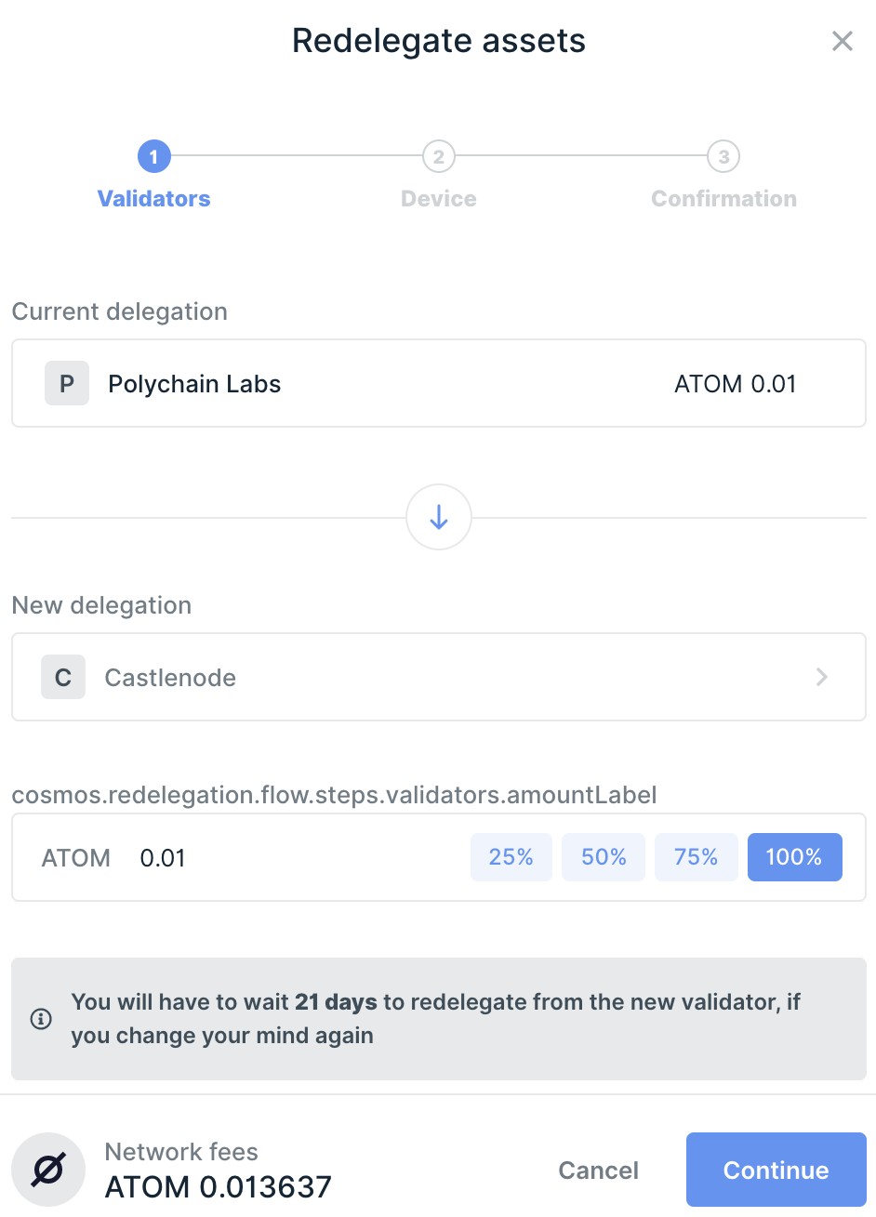Viewport: 876px width, 1217px height.
Task: Click the step 1 Validators circle
Action: [154, 156]
